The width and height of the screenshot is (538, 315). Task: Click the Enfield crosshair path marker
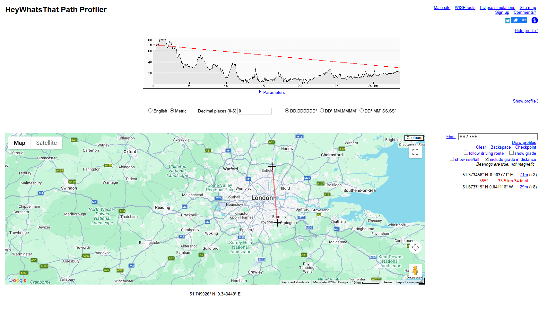pyautogui.click(x=272, y=166)
